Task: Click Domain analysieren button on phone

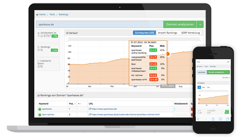Action: (216, 72)
